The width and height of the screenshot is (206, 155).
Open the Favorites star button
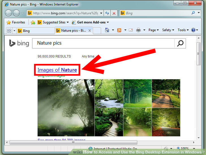pos(16,22)
